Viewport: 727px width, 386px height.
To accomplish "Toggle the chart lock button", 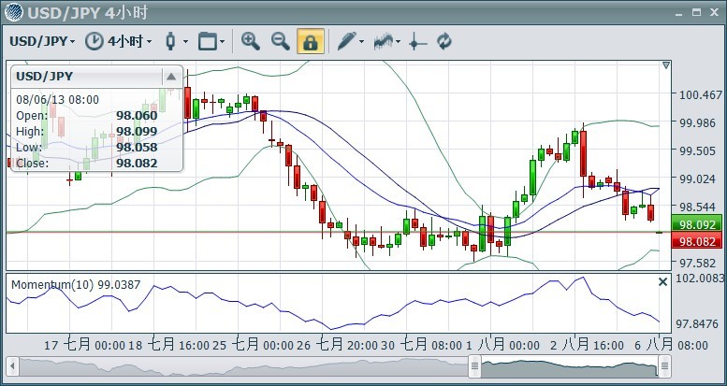I will (x=311, y=41).
